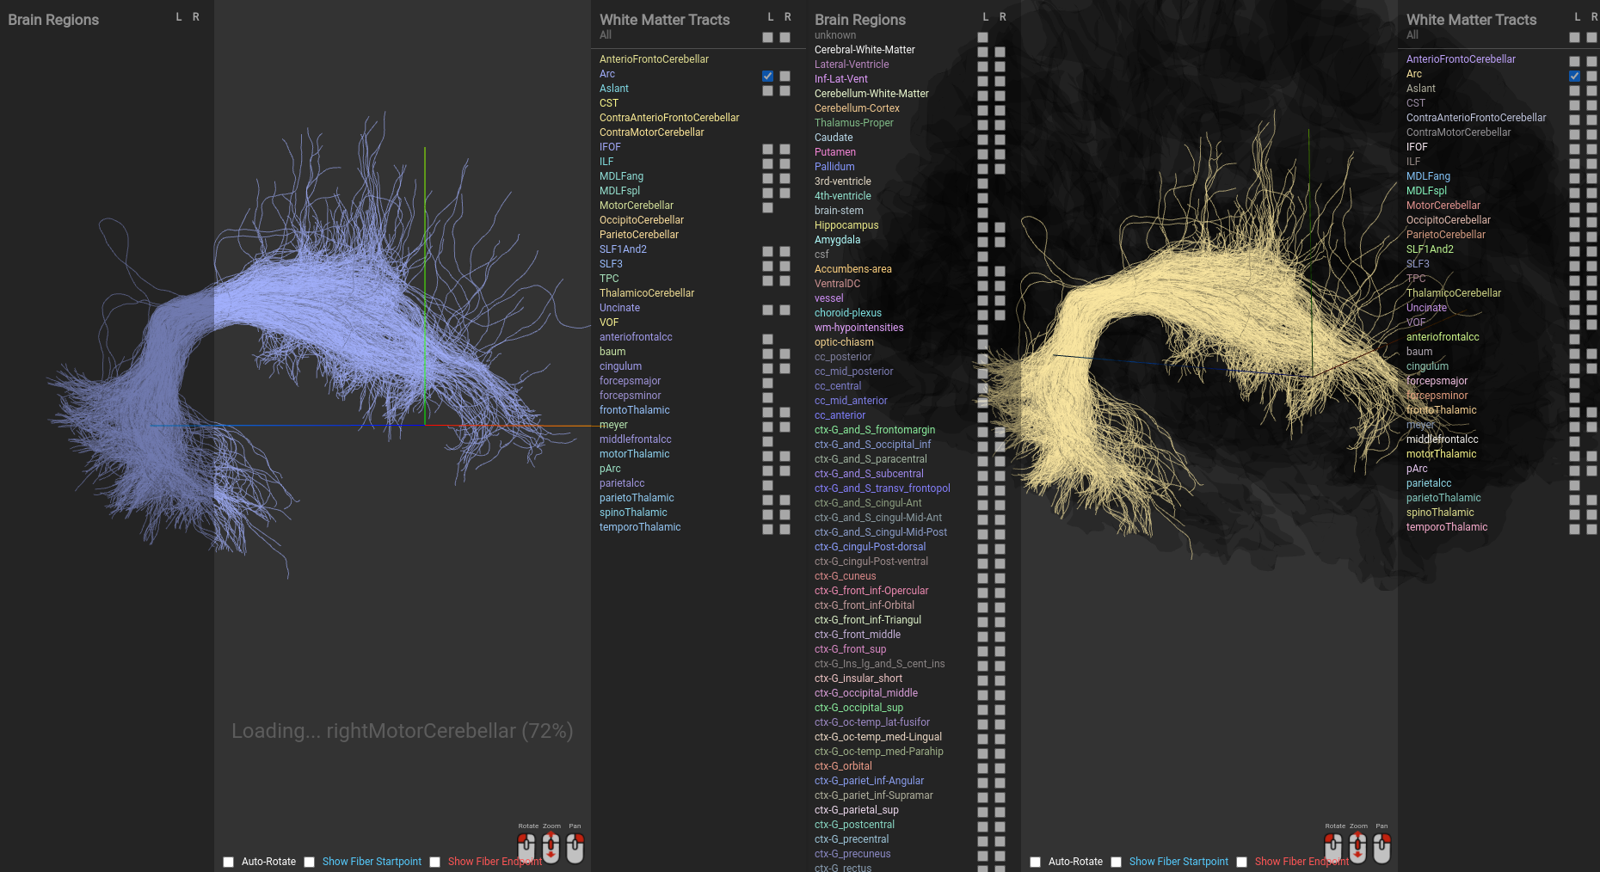Select the Uncinate tract label in the left panel
The width and height of the screenshot is (1600, 872).
tap(619, 308)
